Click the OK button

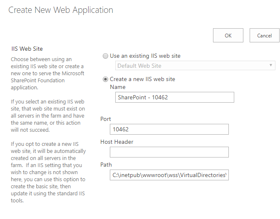(228, 35)
